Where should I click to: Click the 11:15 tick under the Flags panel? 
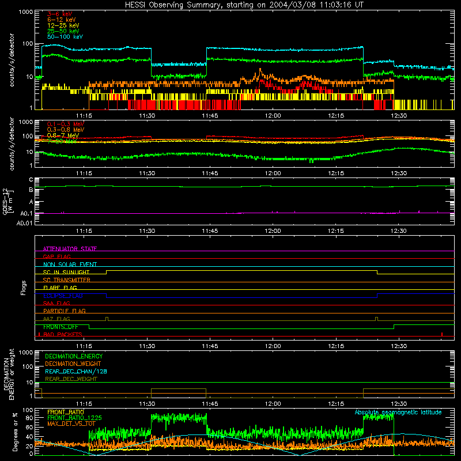pos(84,346)
